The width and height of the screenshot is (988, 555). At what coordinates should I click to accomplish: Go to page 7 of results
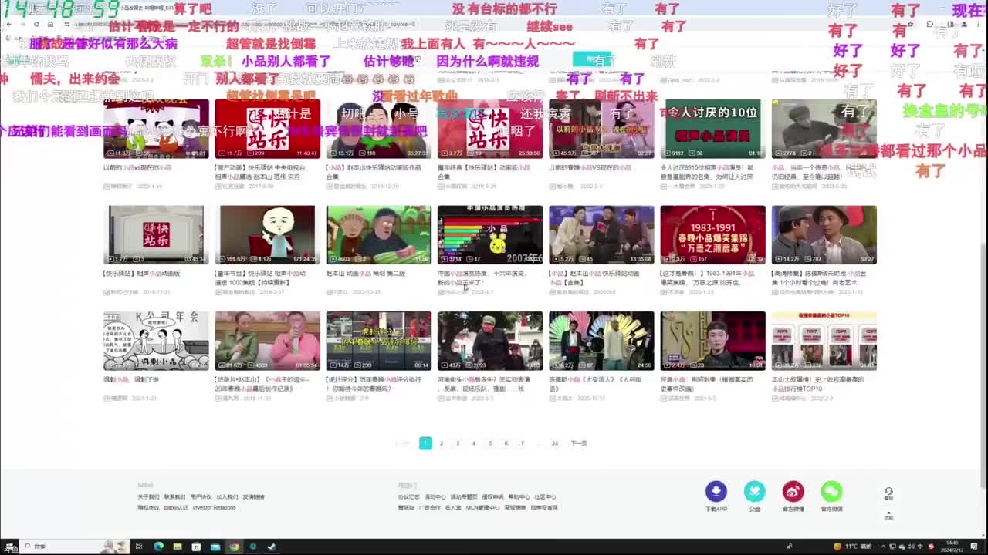[x=523, y=443]
